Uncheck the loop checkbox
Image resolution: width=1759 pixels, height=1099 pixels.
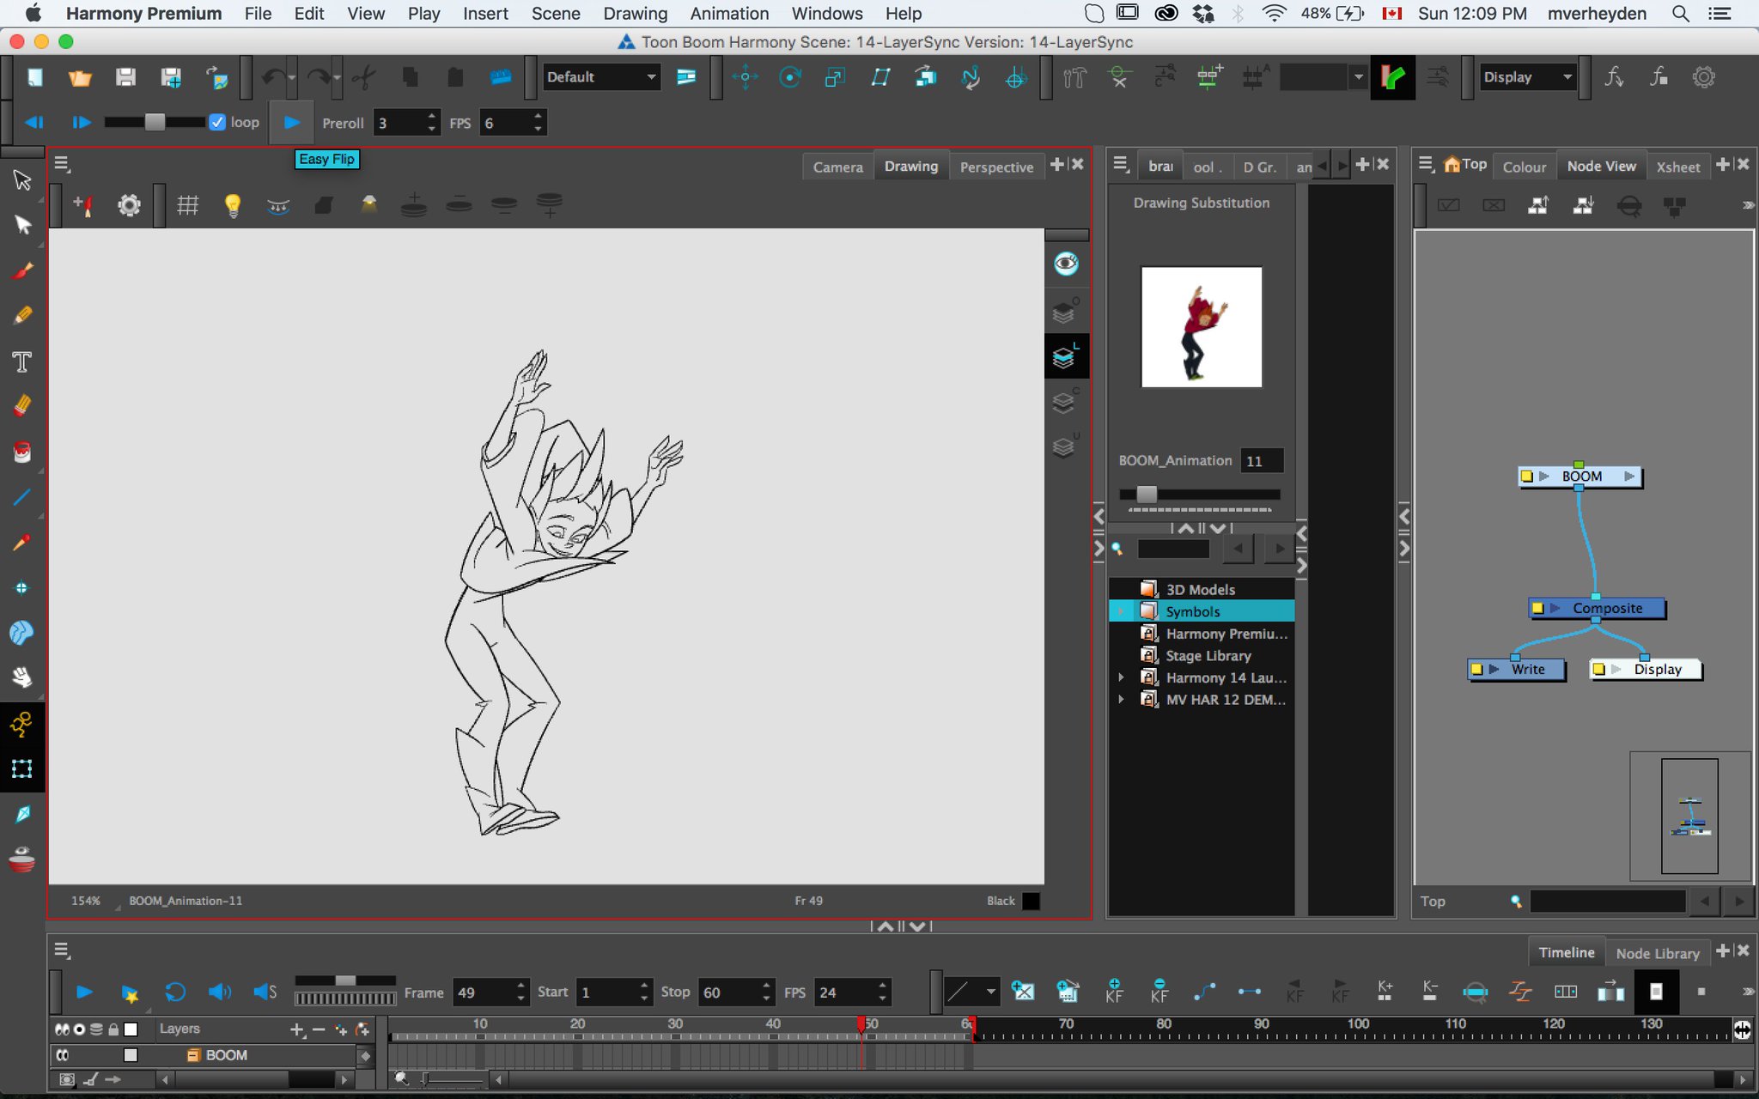click(x=217, y=122)
